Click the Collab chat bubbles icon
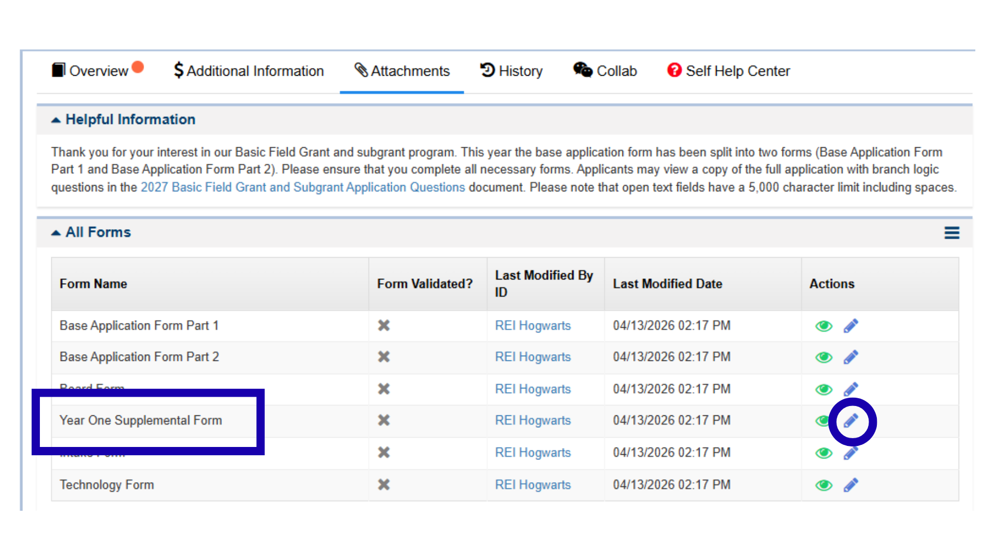Screen dimensions: 995x560 (x=582, y=70)
